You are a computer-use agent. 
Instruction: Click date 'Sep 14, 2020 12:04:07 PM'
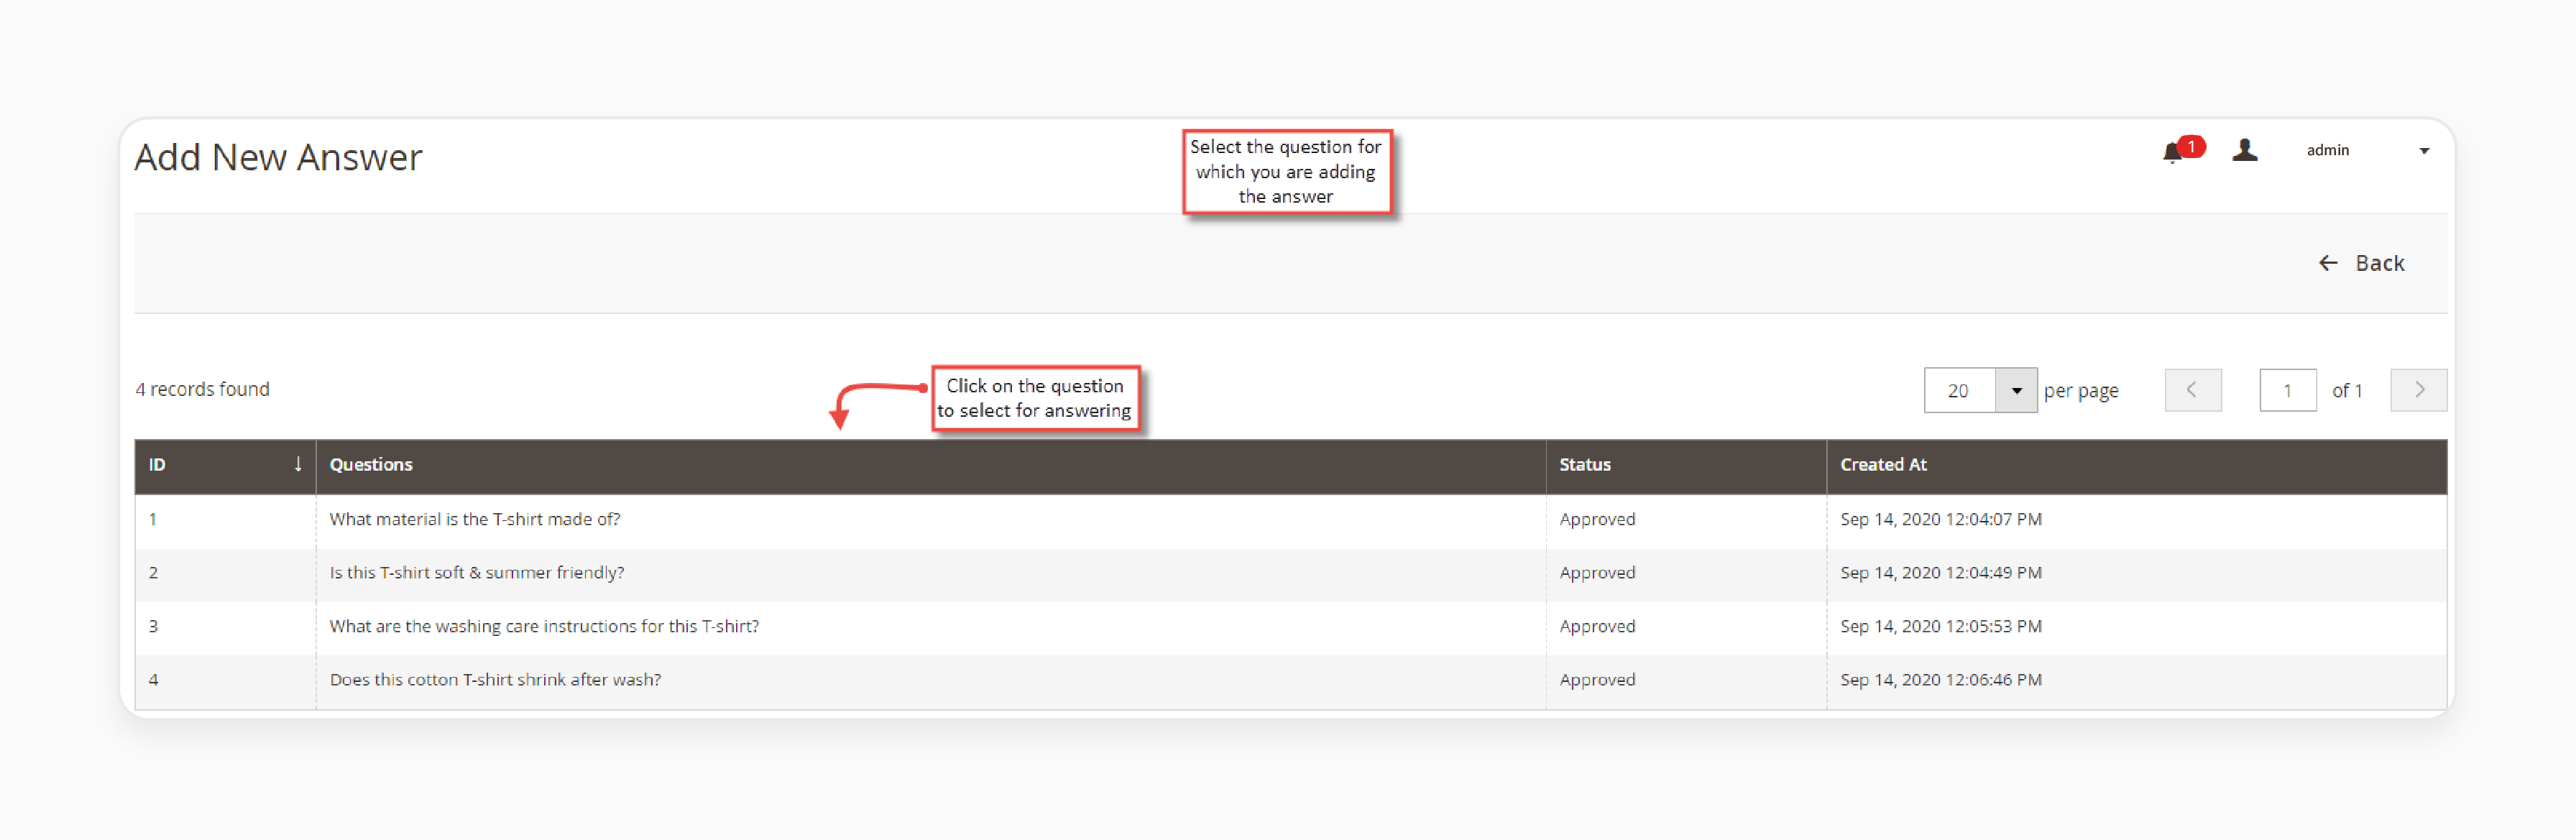pyautogui.click(x=1940, y=519)
